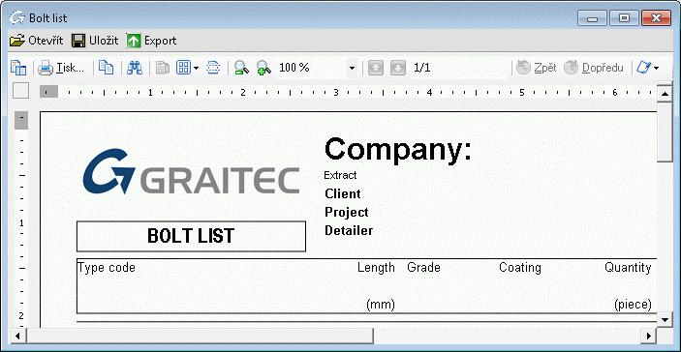Click the Type code column header

(x=107, y=268)
